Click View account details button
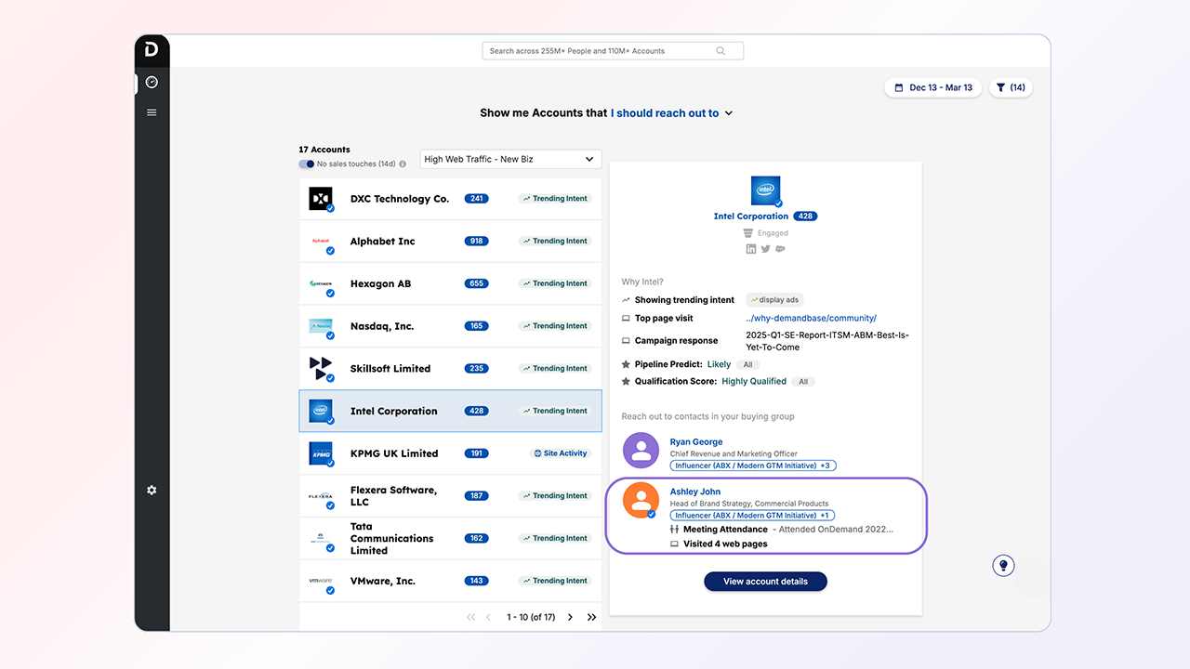1190x669 pixels. [x=765, y=582]
